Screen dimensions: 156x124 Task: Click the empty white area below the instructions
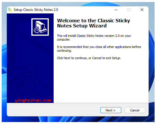(101, 81)
